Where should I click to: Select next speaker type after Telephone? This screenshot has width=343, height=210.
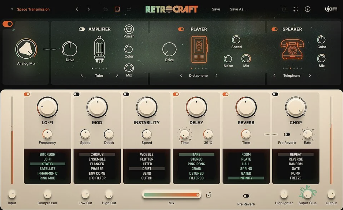tap(310, 76)
